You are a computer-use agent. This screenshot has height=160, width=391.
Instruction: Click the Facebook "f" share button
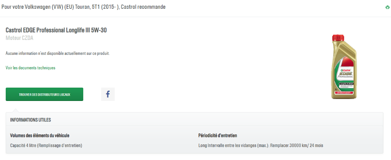(x=108, y=94)
